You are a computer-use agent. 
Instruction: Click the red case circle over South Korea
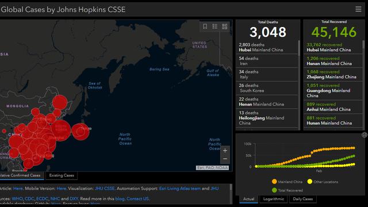click(x=60, y=130)
